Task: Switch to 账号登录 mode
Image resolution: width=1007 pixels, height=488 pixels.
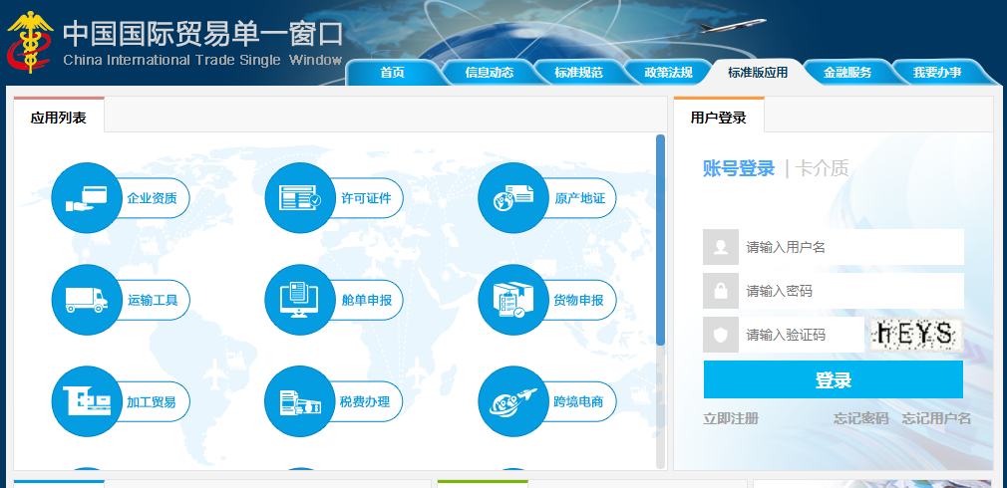Action: coord(739,168)
